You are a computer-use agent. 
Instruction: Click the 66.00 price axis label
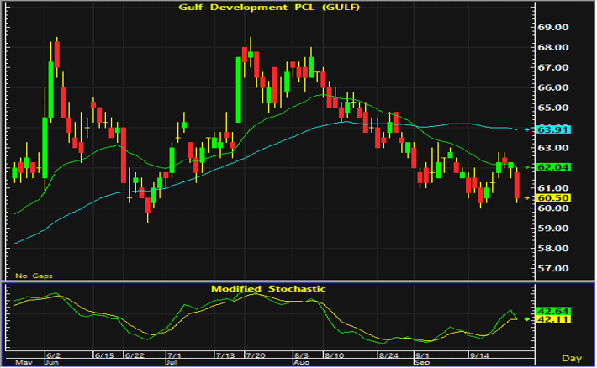click(552, 88)
